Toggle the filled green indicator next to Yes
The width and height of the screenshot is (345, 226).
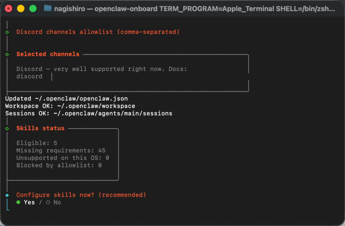(19, 202)
